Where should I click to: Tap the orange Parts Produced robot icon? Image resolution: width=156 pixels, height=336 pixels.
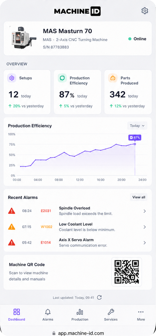(x=113, y=78)
